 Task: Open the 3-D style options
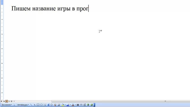[91, 105]
